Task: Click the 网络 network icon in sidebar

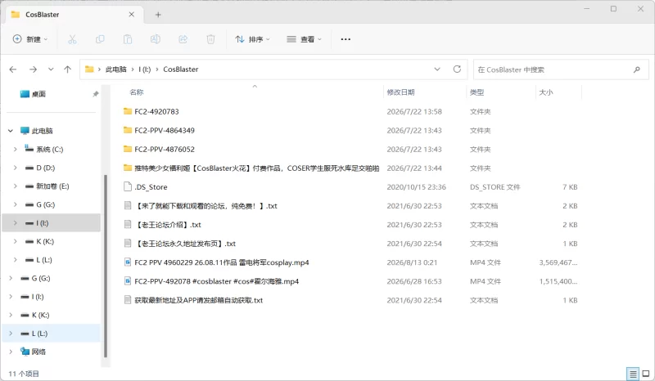Action: tap(25, 352)
